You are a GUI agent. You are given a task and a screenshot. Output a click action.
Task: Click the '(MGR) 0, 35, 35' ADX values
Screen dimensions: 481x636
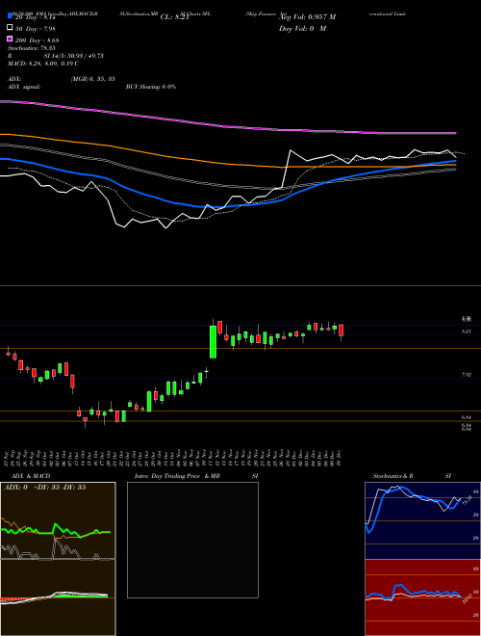pos(92,79)
